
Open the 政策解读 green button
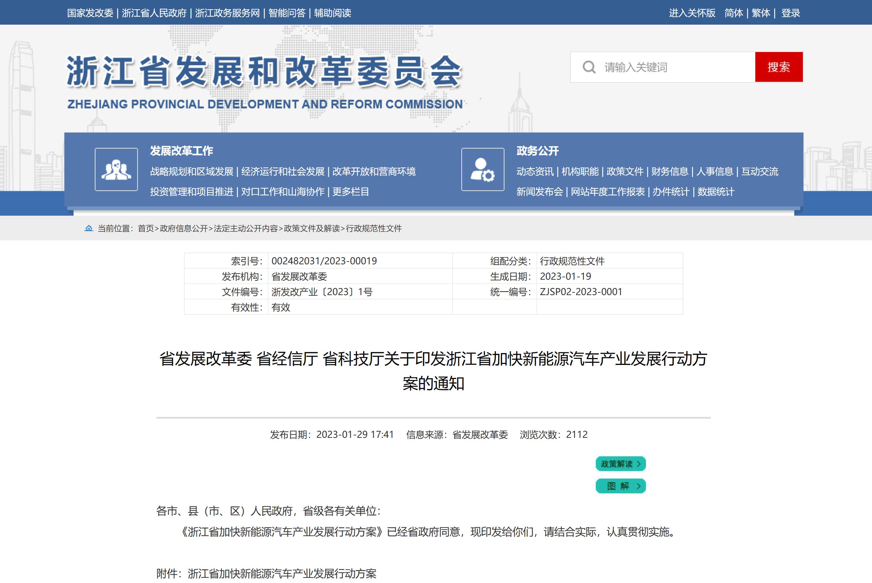[x=621, y=464]
